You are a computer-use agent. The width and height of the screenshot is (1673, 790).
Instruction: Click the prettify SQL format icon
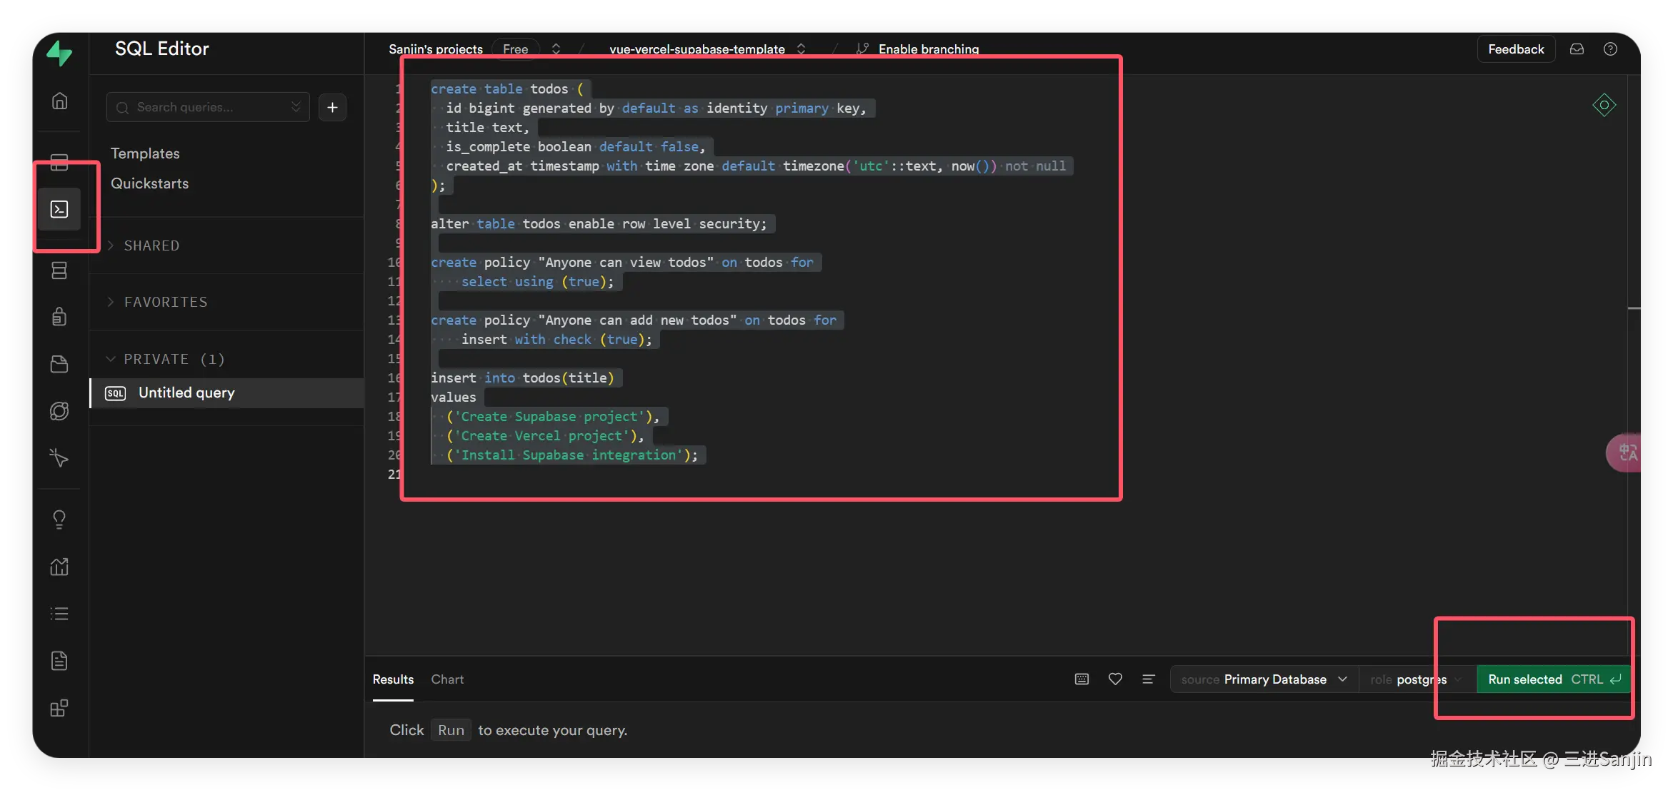(1148, 679)
